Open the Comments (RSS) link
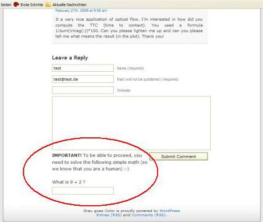Screen dimensions: 263x222 click(x=149, y=215)
